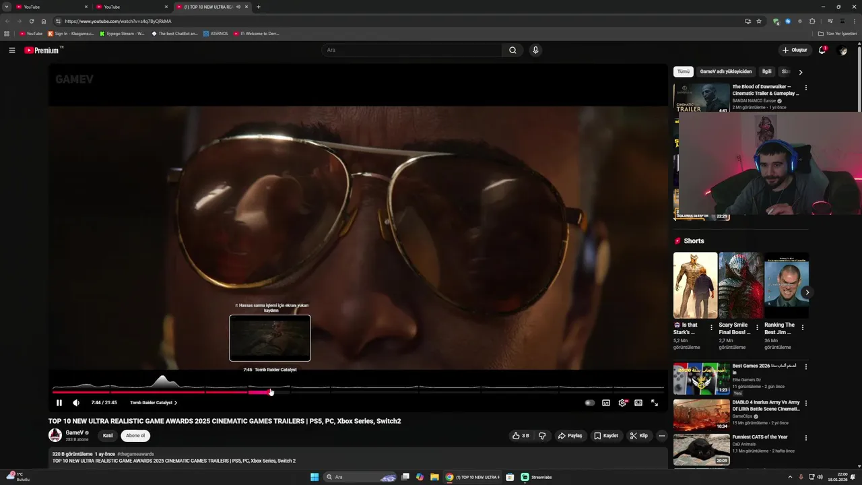Create a clip with Klip
The image size is (862, 485).
(x=639, y=436)
